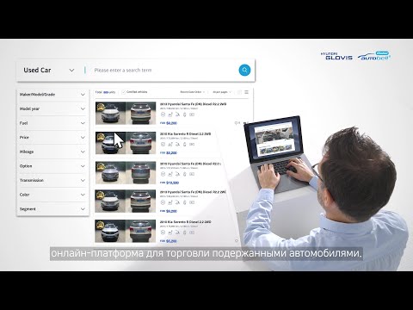The width and height of the screenshot is (413, 310).
Task: Expand the Transmission filter
Action: [52, 181]
